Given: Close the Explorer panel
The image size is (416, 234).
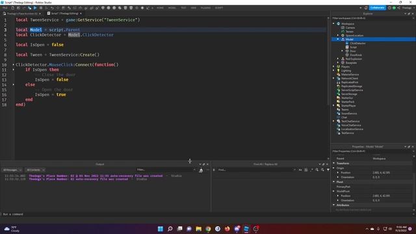Looking at the screenshot, I should pyautogui.click(x=413, y=14).
